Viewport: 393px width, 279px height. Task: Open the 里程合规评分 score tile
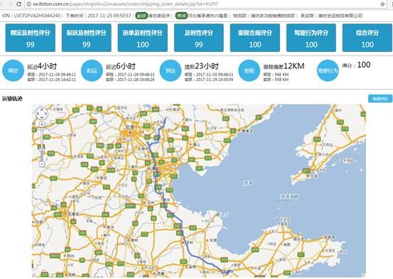pyautogui.click(x=255, y=38)
